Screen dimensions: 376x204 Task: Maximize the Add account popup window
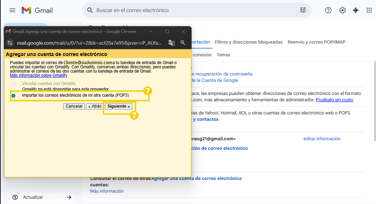pyautogui.click(x=167, y=32)
